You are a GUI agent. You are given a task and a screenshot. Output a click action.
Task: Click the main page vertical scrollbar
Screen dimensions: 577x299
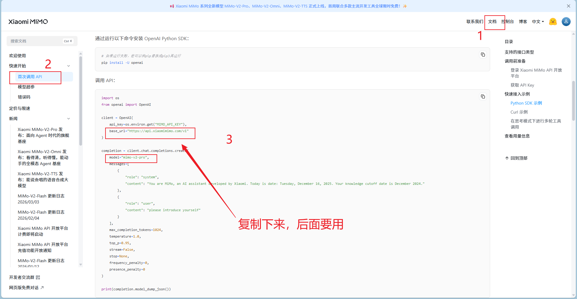click(574, 100)
